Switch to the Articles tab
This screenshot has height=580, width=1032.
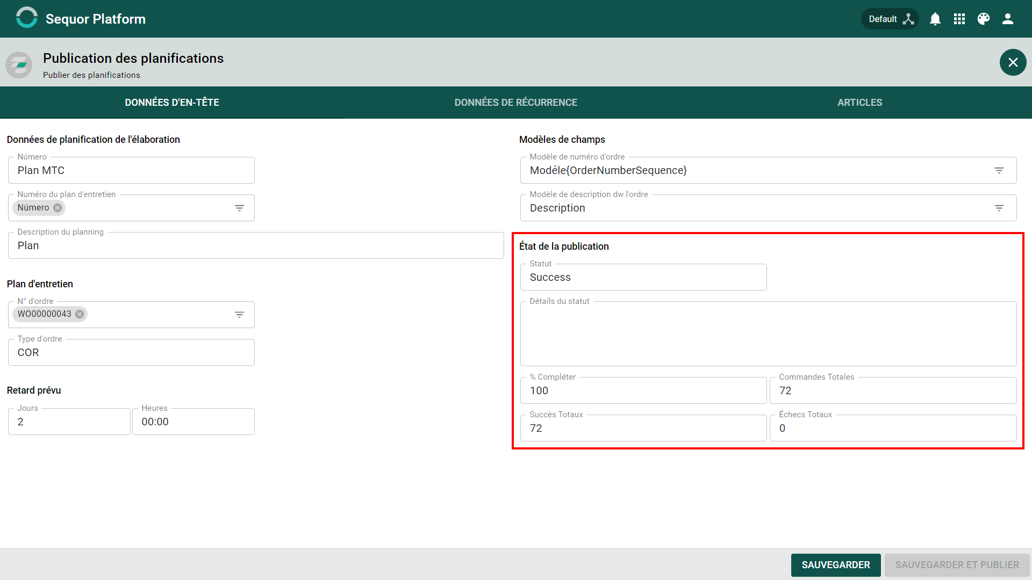860,103
